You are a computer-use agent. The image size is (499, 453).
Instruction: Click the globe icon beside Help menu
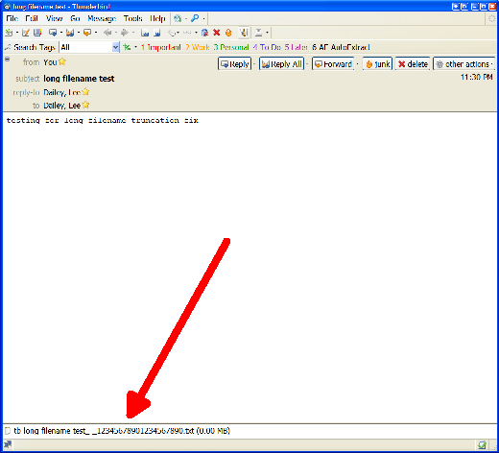click(x=178, y=18)
